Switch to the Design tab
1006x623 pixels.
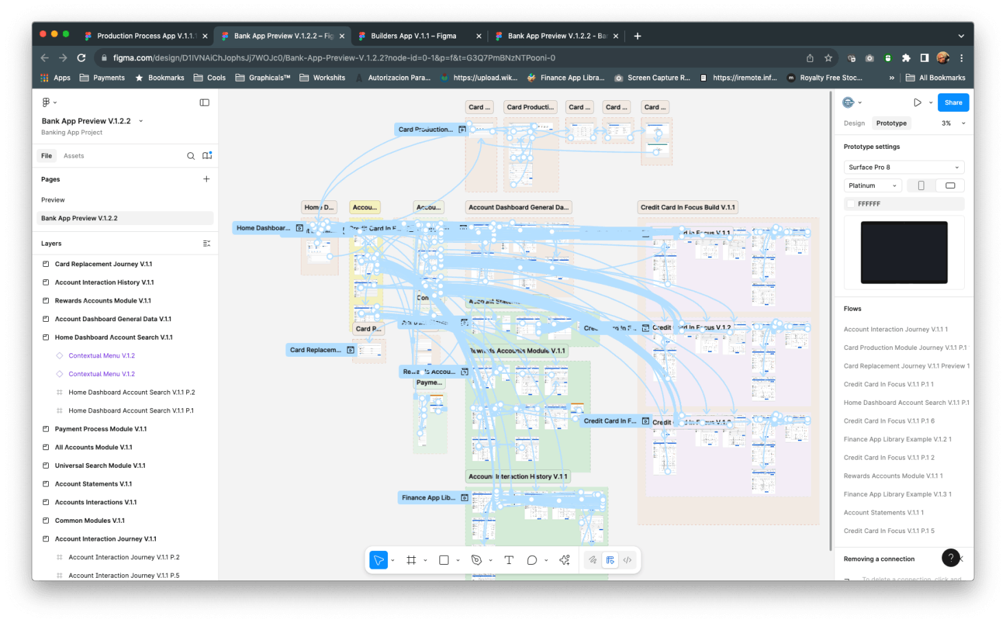click(x=854, y=124)
